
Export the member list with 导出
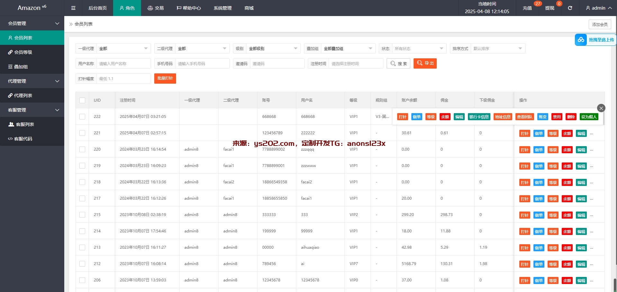tap(425, 63)
